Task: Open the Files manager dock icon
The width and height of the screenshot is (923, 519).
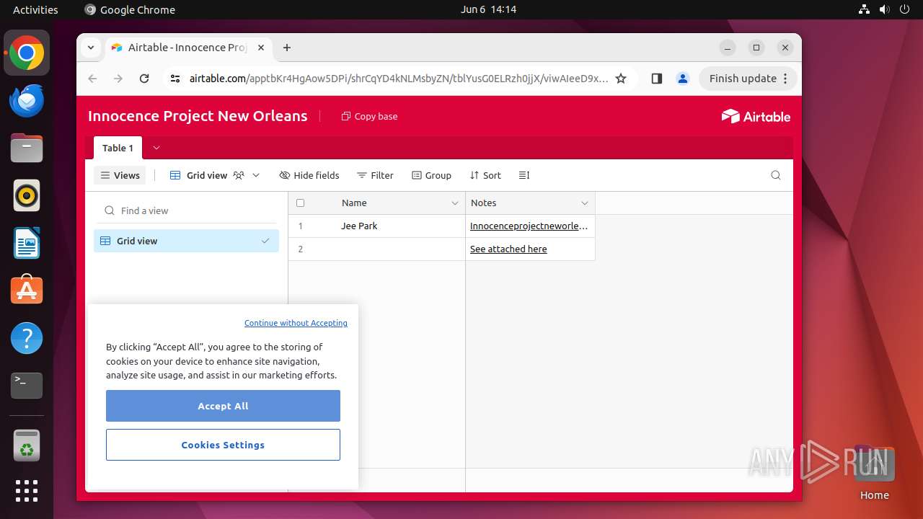Action: pos(27,148)
